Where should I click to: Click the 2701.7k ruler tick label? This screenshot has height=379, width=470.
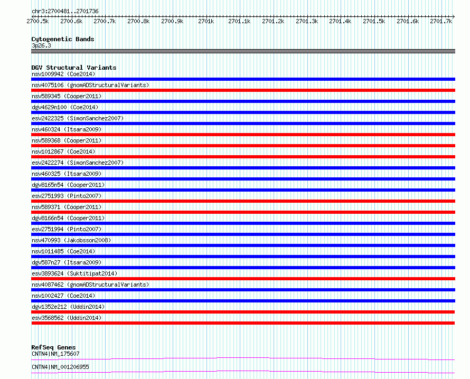coord(441,21)
